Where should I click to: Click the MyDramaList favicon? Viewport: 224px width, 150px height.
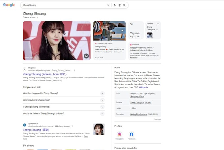coord(25,125)
